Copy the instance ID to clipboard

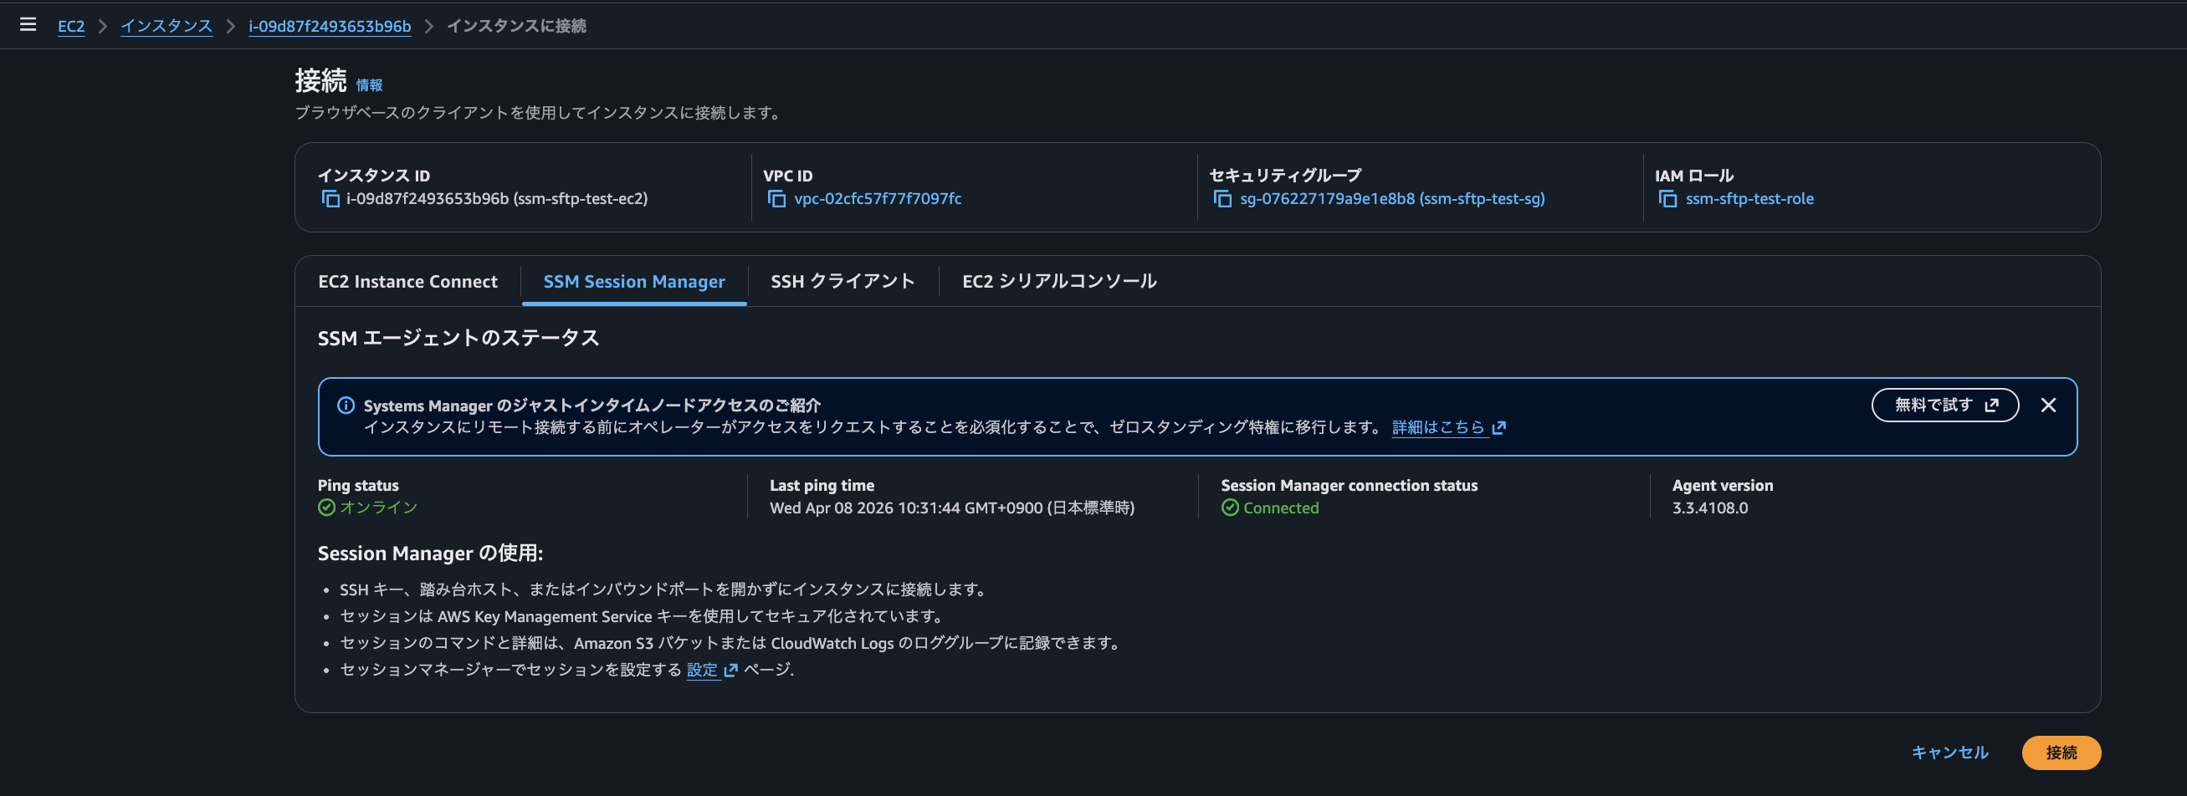point(331,198)
